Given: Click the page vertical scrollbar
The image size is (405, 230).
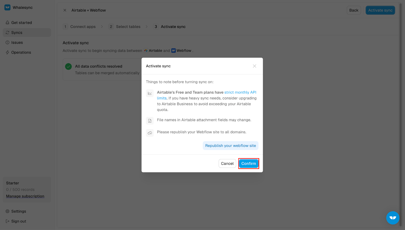Looking at the screenshot, I should click(400, 115).
